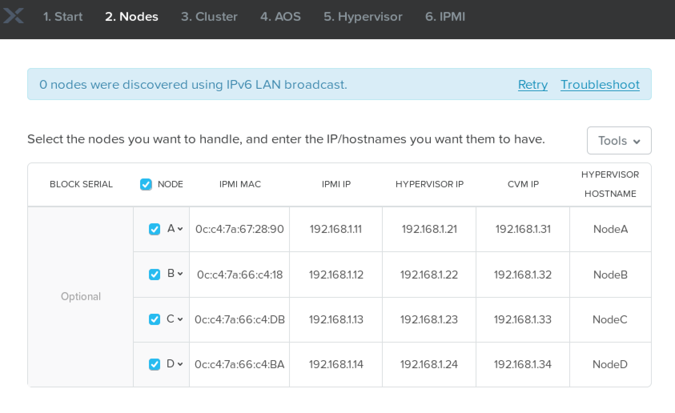
Task: Jump to the 5. Hypervisor step
Action: coord(363,17)
